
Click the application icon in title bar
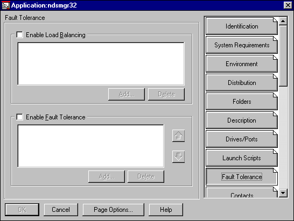(5, 5)
